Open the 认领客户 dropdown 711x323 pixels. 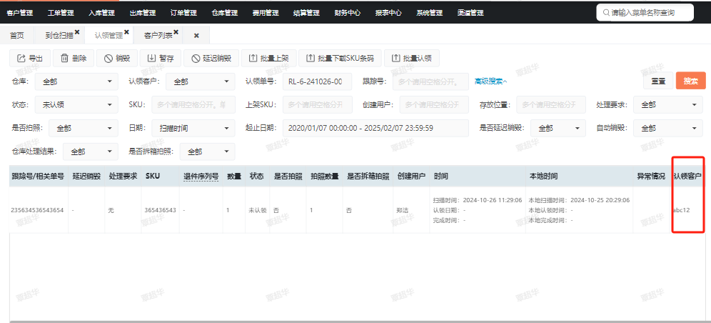pos(201,81)
